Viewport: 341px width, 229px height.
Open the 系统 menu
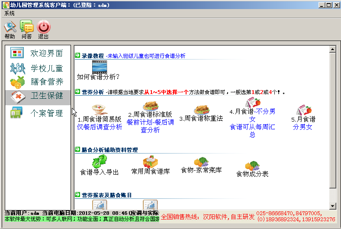tap(10, 13)
